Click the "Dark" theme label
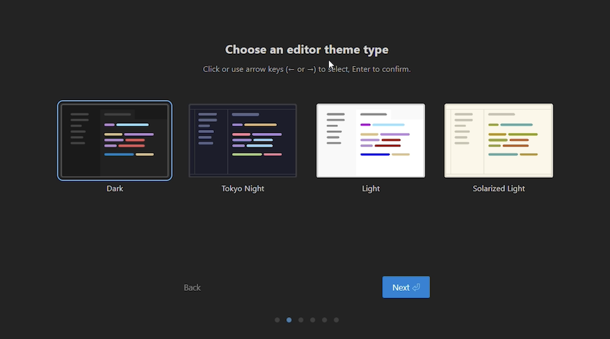The image size is (610, 339). pos(115,189)
